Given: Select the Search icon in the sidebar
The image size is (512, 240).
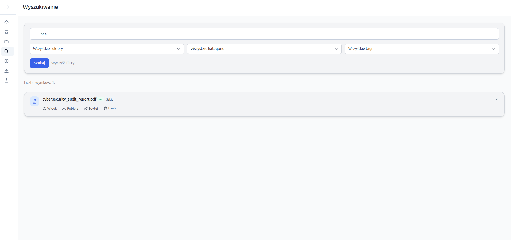Looking at the screenshot, I should click(x=6, y=51).
